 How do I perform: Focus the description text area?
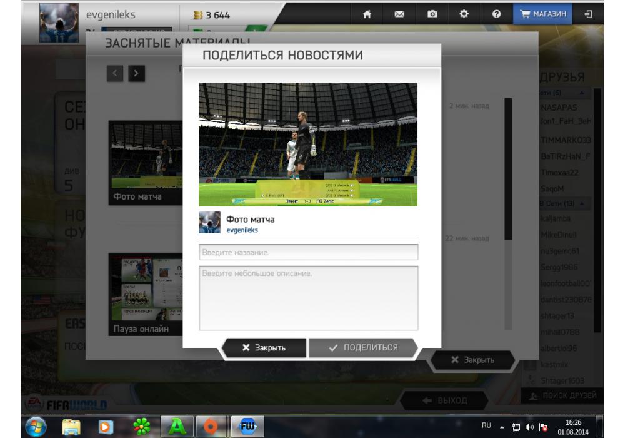click(309, 298)
